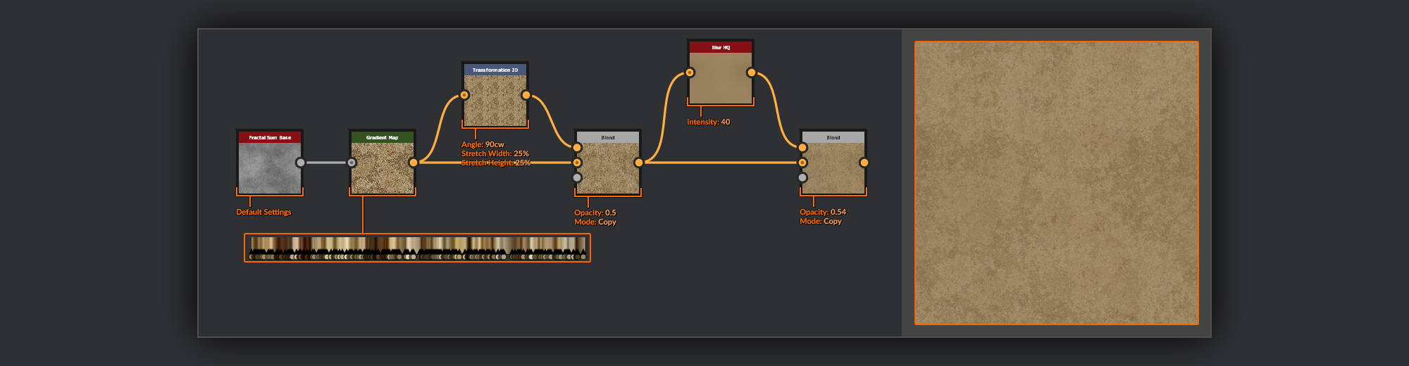This screenshot has height=366, width=1409.
Task: Select the Fractal Sum Base node thumbnail
Action: click(270, 168)
